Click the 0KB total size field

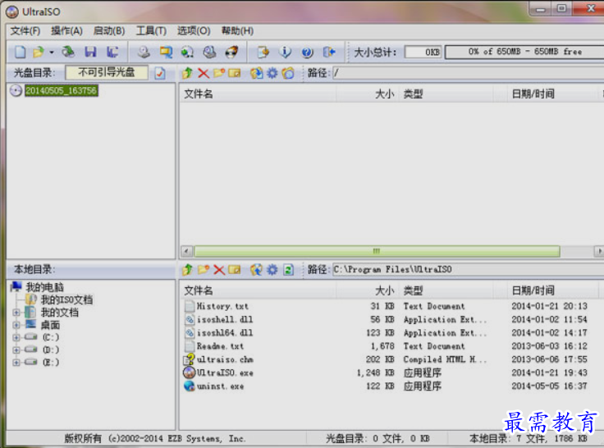click(x=423, y=52)
